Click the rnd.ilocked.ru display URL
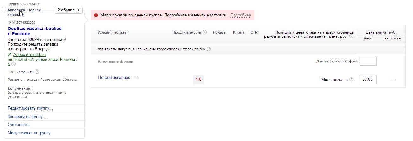413x141 pixels. click(42, 59)
